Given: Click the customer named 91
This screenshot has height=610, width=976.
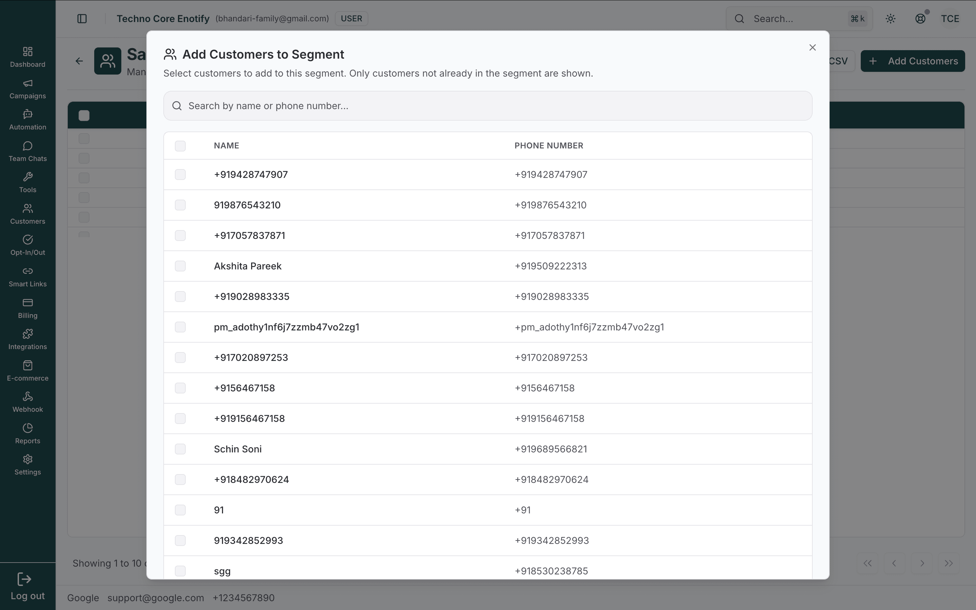Looking at the screenshot, I should (x=219, y=510).
